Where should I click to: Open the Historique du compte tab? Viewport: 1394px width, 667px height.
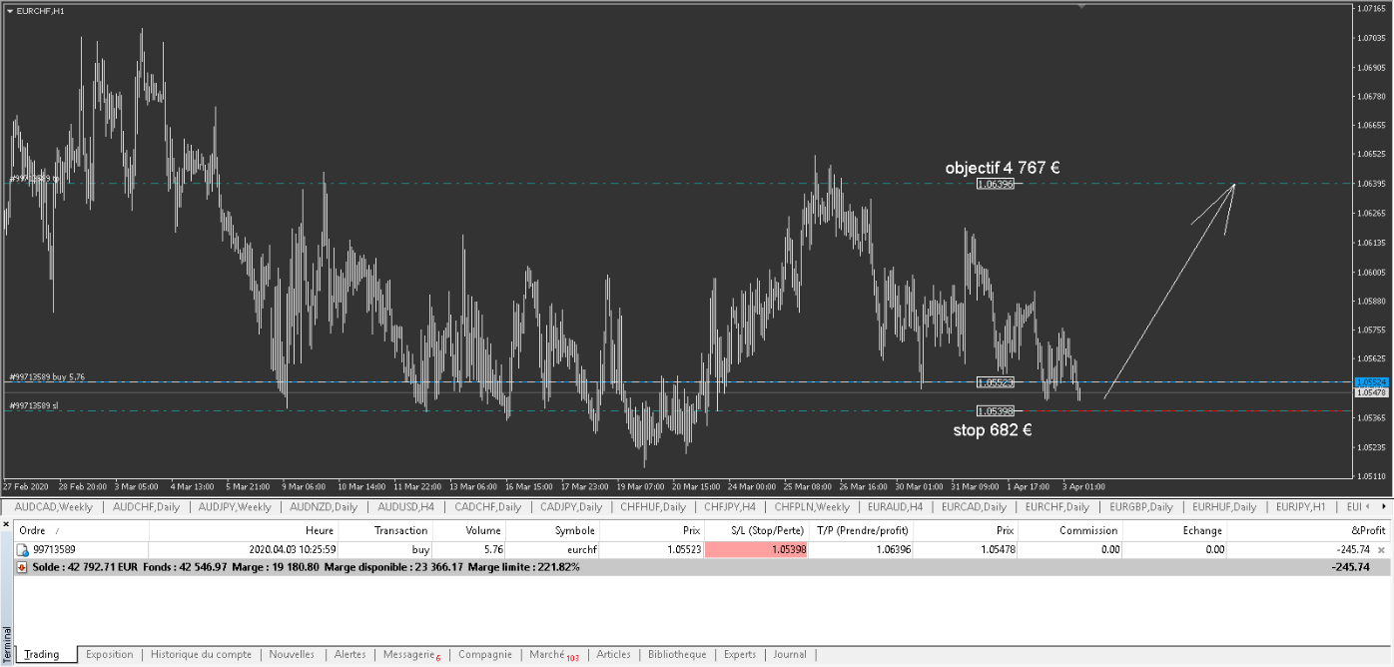click(201, 655)
